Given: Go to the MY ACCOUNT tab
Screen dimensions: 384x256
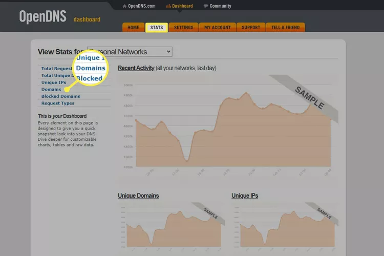Looking at the screenshot, I should click(218, 28).
